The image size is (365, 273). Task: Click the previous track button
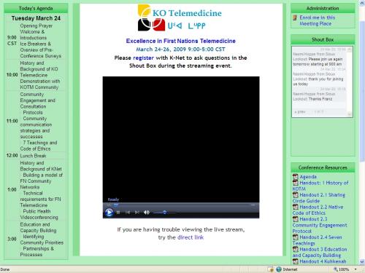(x=128, y=213)
